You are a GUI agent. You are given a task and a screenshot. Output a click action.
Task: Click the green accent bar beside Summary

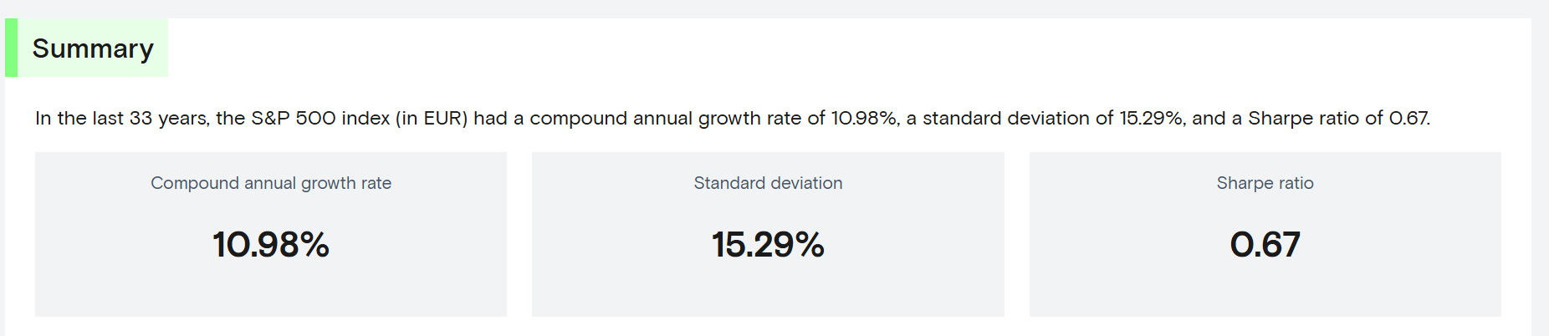(11, 48)
